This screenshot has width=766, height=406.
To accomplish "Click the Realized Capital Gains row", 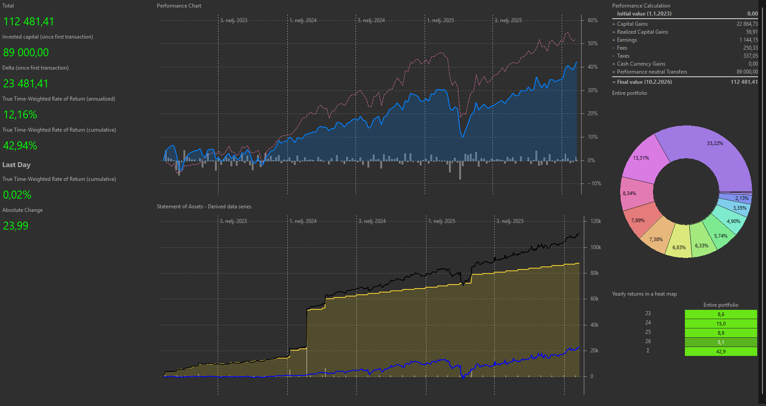I will (642, 32).
